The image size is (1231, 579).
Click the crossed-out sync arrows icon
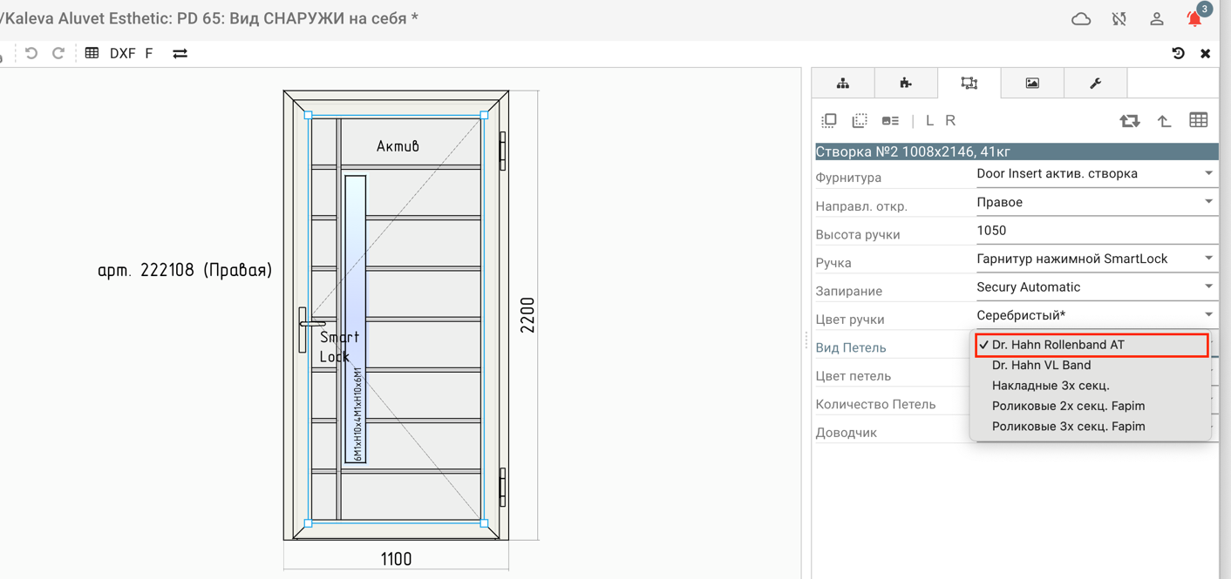click(x=1119, y=19)
